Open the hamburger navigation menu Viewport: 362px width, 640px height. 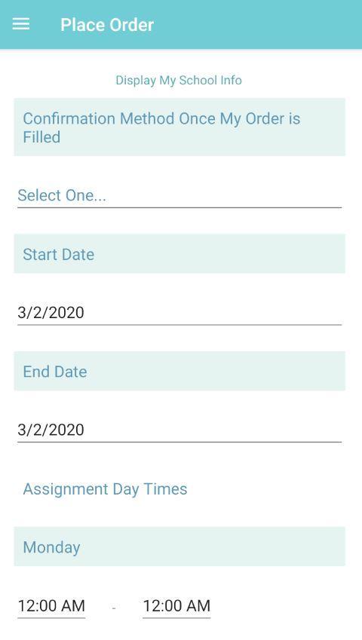21,24
